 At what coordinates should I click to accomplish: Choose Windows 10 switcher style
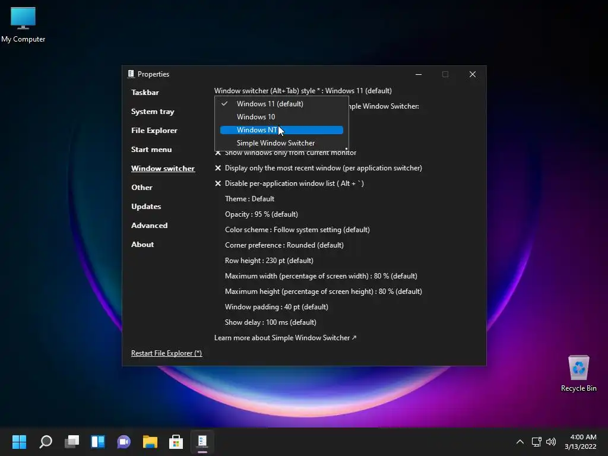coord(281,117)
